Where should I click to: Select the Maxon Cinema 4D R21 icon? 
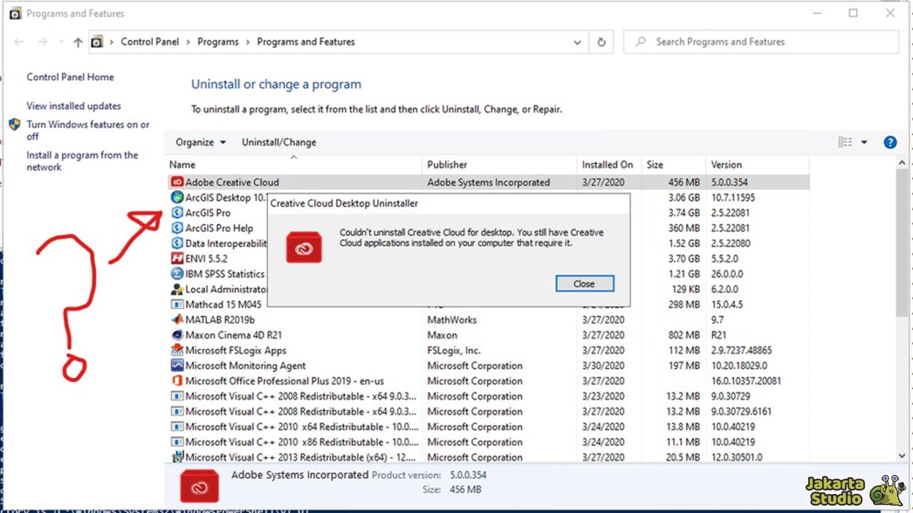pos(177,335)
